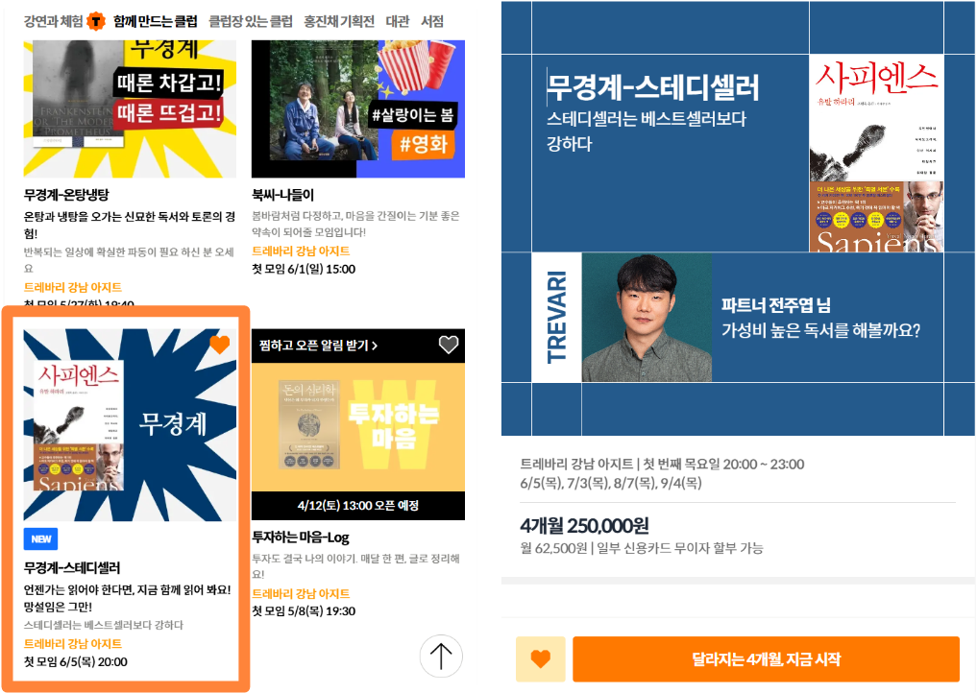Open the 북씨-나들이 club thumbnail image
977x693 pixels.
(x=358, y=109)
